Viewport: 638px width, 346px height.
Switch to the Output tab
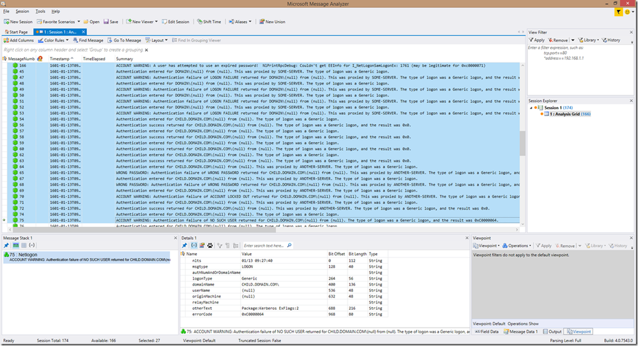(552, 331)
